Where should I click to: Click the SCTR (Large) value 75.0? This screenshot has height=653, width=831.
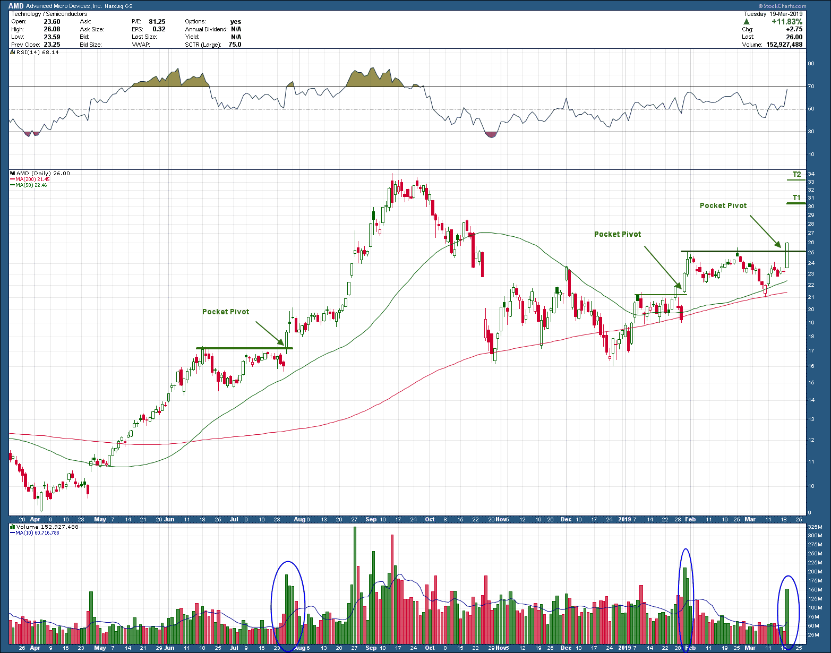pyautogui.click(x=235, y=45)
